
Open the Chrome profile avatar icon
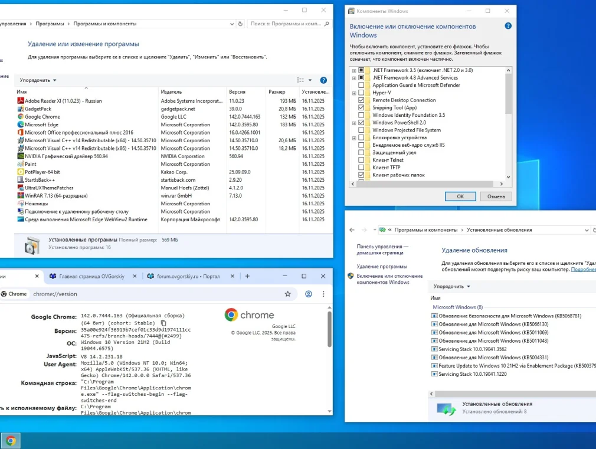click(x=308, y=294)
